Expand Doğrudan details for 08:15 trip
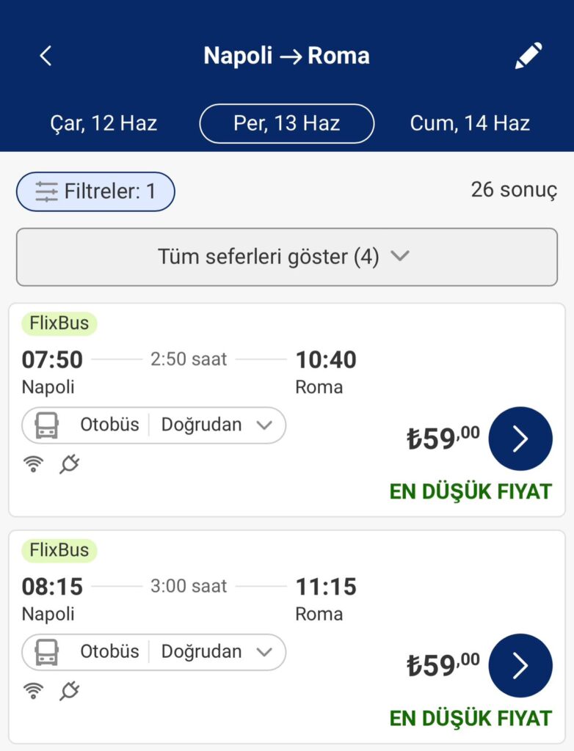574x751 pixels. [217, 652]
